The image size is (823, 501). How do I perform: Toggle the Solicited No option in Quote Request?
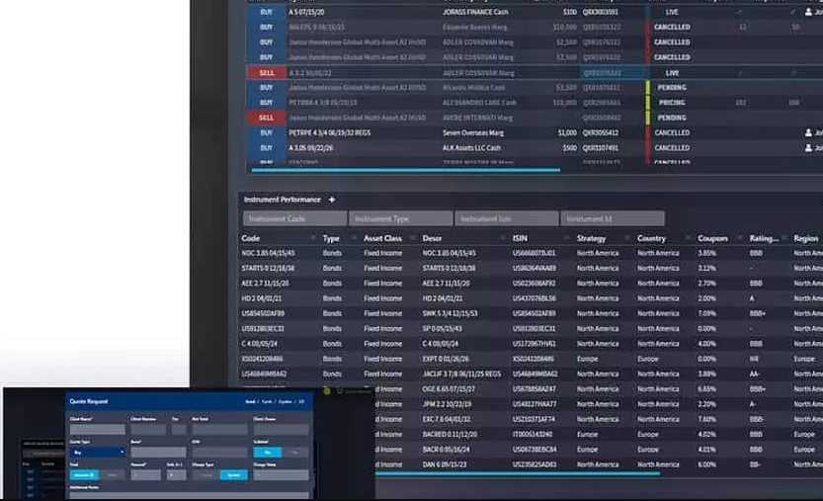point(295,453)
